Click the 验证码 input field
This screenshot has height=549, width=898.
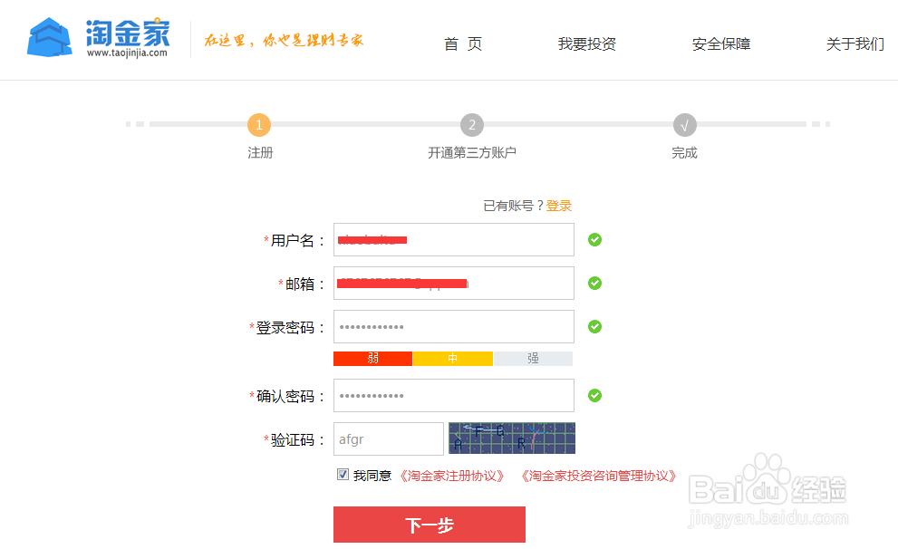[x=388, y=438]
